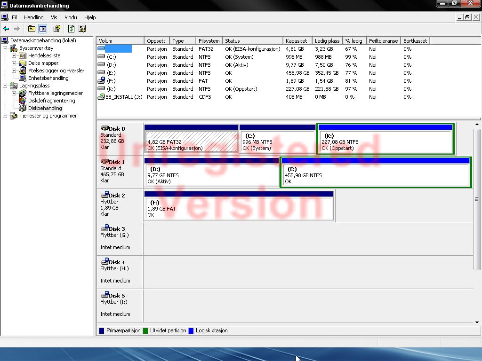Click the Disk 4 removable drive icon

pos(104,261)
